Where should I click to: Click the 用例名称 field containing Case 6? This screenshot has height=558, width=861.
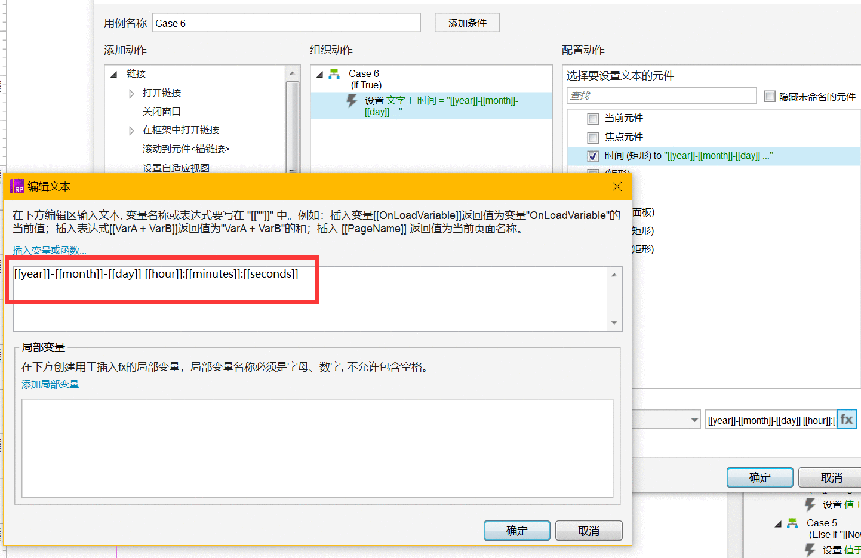click(x=287, y=23)
